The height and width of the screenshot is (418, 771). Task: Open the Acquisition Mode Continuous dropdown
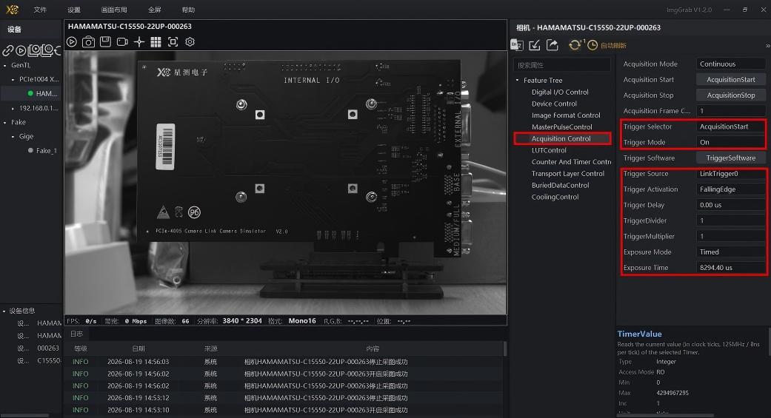coord(731,64)
